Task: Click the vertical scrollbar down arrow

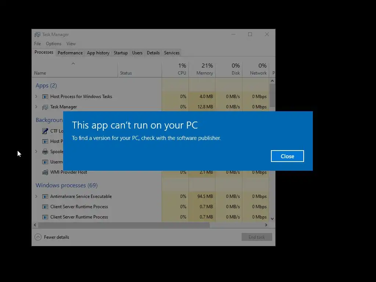Action: (272, 219)
